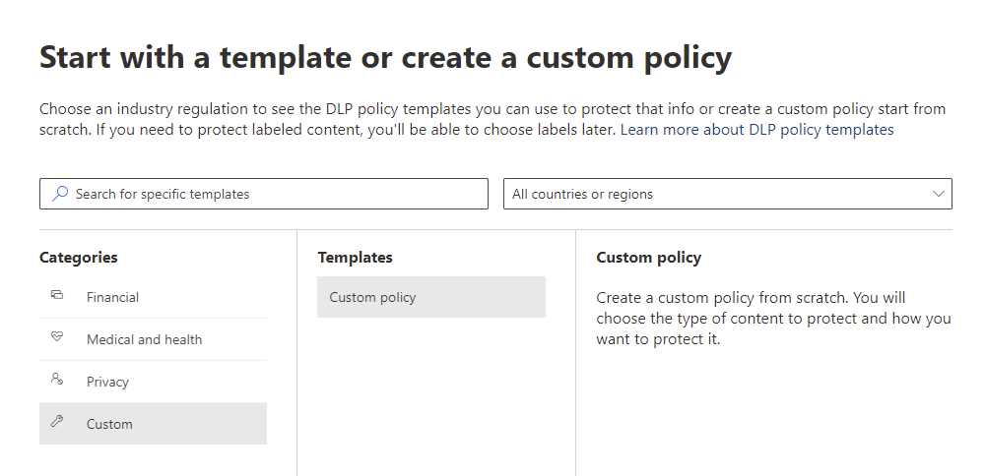
Task: Select the Financial category label
Action: [x=112, y=297]
